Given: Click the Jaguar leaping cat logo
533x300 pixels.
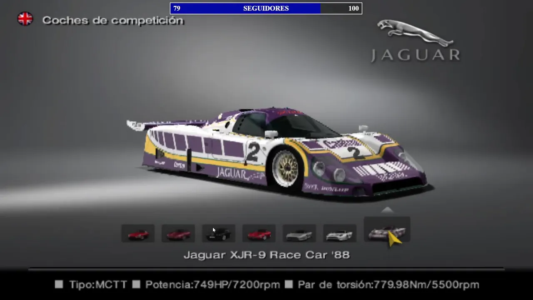Looking at the screenshot, I should [x=415, y=32].
